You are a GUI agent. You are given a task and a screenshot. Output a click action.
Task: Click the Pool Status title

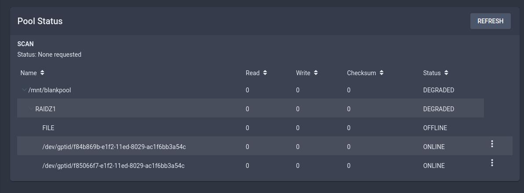pos(40,21)
